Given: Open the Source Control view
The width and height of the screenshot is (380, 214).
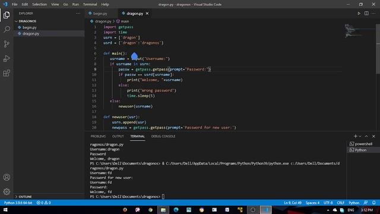Looking at the screenshot, I should click(x=7, y=44).
